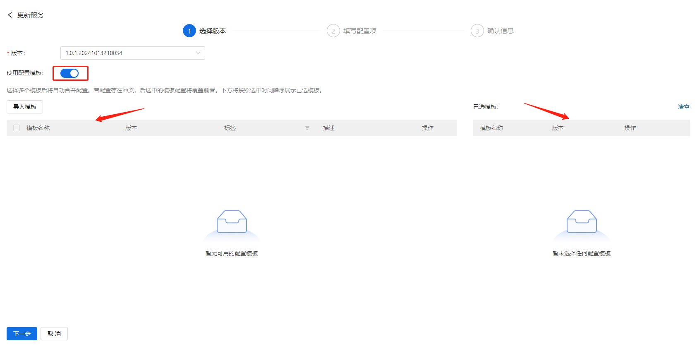Click the 已选模板 label
697x349 pixels.
point(486,107)
